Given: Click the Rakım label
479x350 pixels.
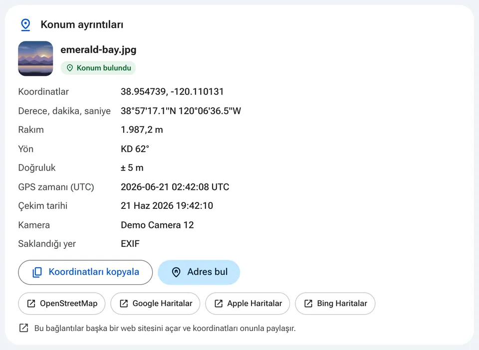Looking at the screenshot, I should [x=31, y=130].
